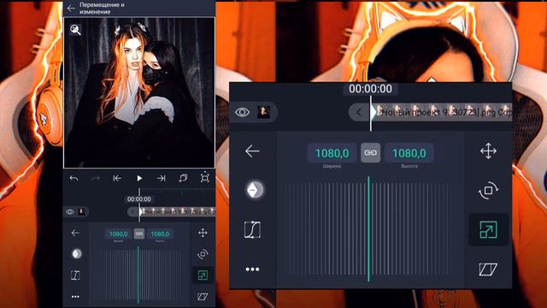
Task: Click scale ruler slider in enlarged panel
Action: [x=369, y=229]
